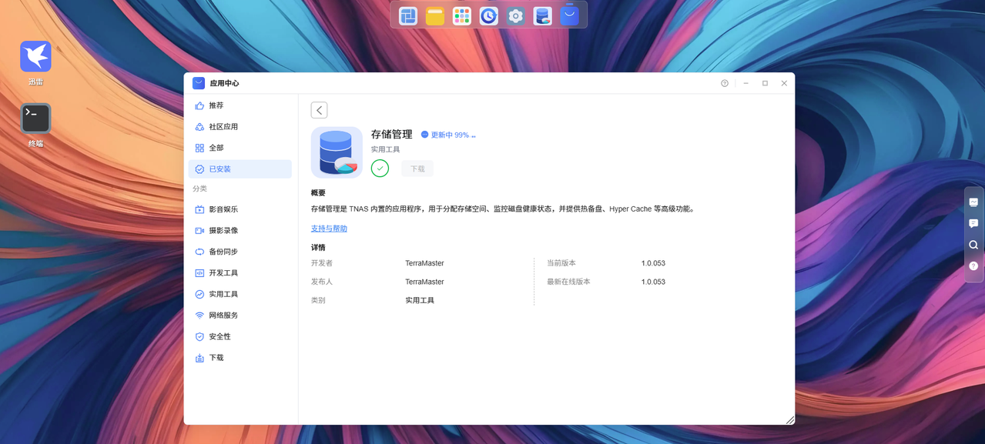Open the 安全性 category
This screenshot has height=444, width=985.
coord(240,336)
